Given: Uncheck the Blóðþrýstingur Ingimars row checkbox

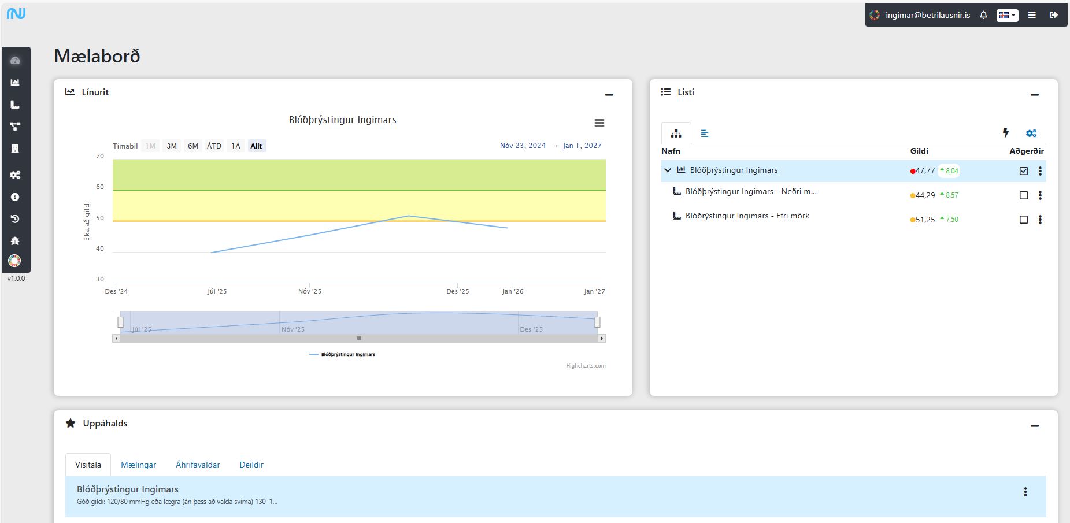Looking at the screenshot, I should point(1024,171).
